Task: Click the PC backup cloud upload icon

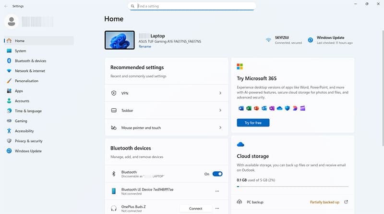Action: pyautogui.click(x=240, y=201)
